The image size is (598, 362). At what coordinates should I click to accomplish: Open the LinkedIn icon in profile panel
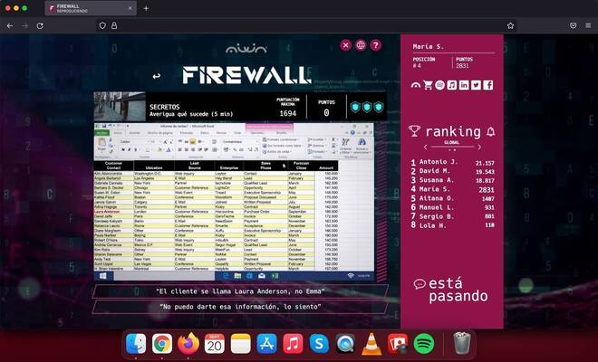point(464,85)
